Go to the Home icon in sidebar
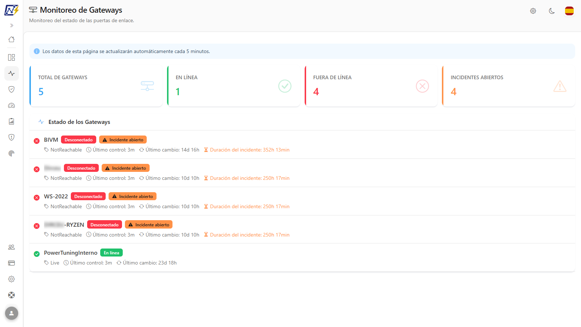 (12, 39)
